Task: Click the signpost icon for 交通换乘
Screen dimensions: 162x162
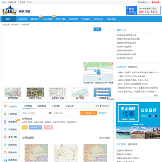Action: [5, 106]
